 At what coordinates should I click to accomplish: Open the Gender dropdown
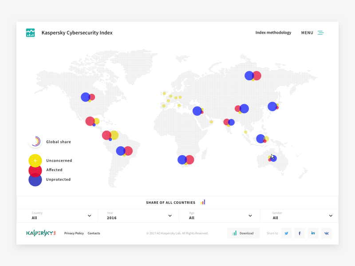(x=299, y=215)
